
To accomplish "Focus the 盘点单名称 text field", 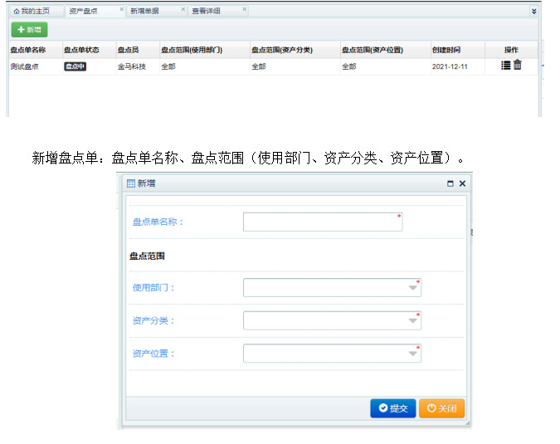I will [x=322, y=222].
